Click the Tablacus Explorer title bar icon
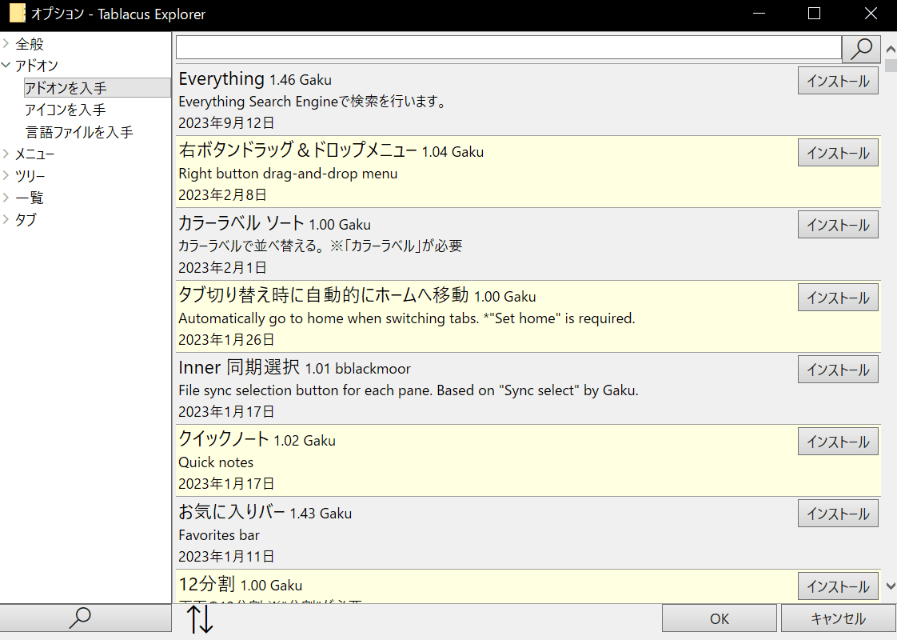 click(x=17, y=13)
